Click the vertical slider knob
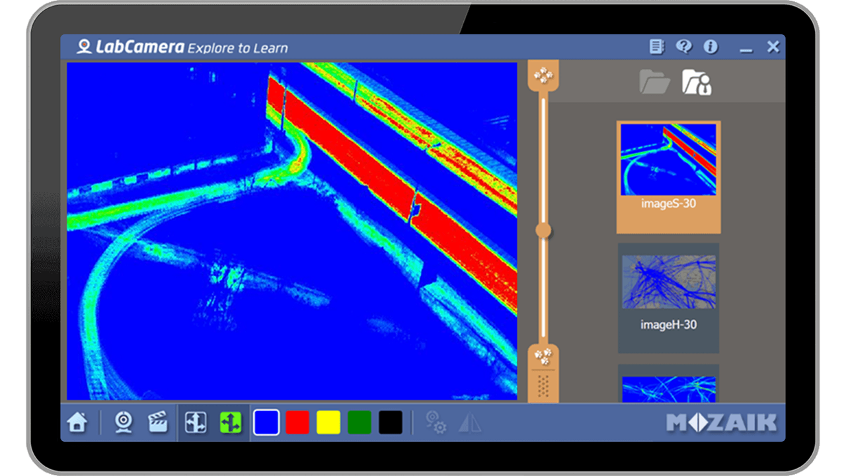The width and height of the screenshot is (846, 476). tap(543, 230)
